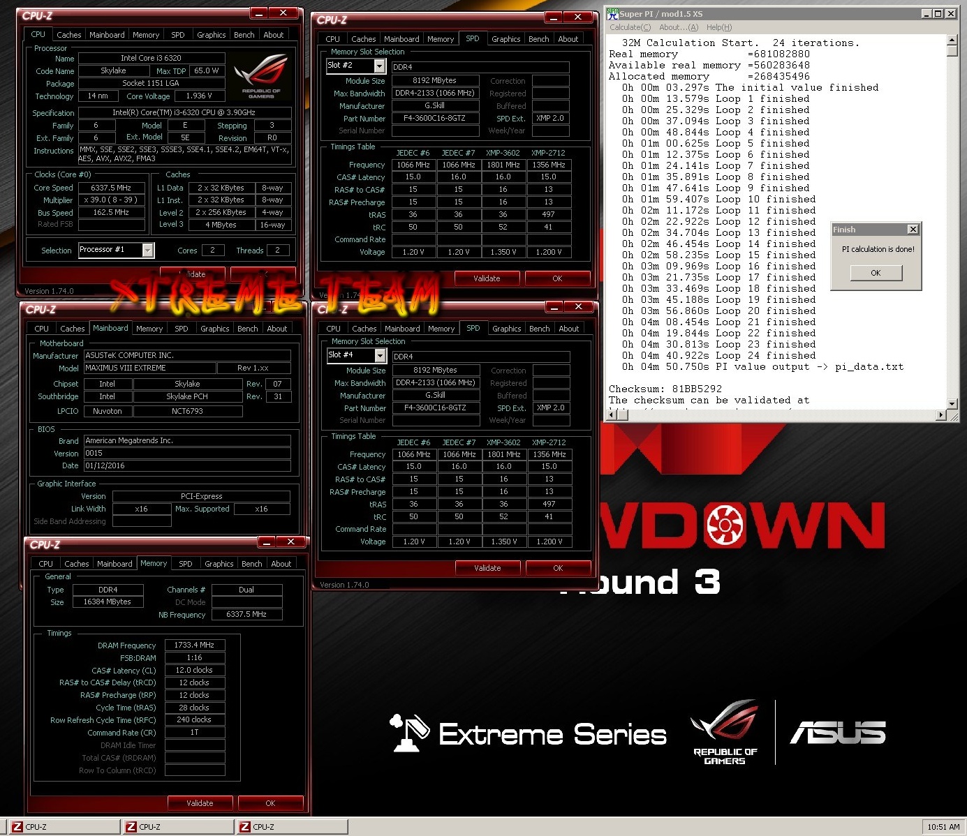
Task: Select Graphics tab in the Slot #2 CPU-Z window
Action: (x=505, y=39)
